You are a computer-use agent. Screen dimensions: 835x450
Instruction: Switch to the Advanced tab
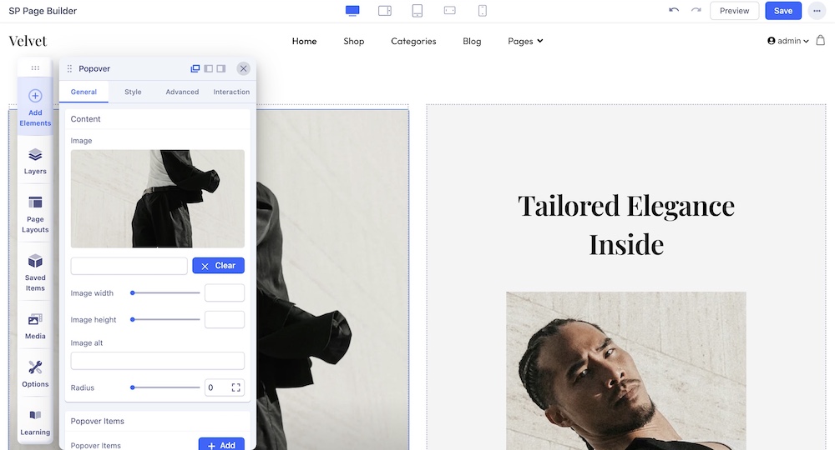(182, 92)
